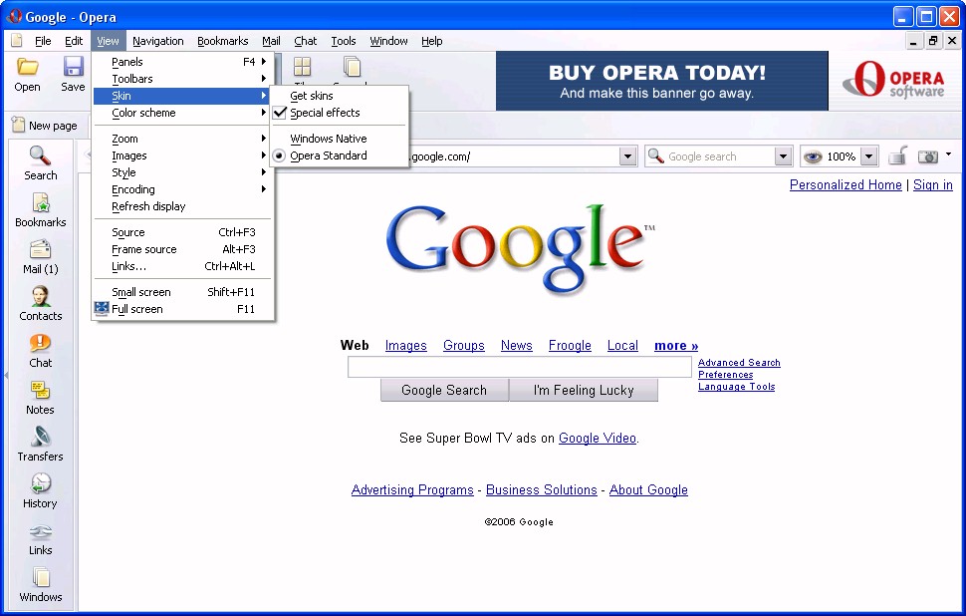Viewport: 966px width, 616px height.
Task: Open the Bookmarks menu in menu bar
Action: click(x=222, y=41)
